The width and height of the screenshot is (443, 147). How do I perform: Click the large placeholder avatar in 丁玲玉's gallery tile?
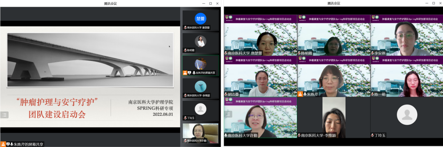point(407,115)
